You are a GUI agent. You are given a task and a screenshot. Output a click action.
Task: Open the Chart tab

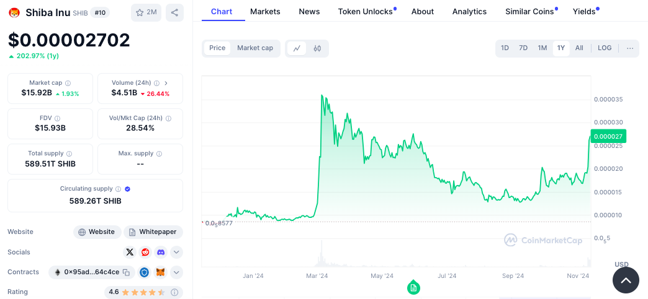(222, 12)
